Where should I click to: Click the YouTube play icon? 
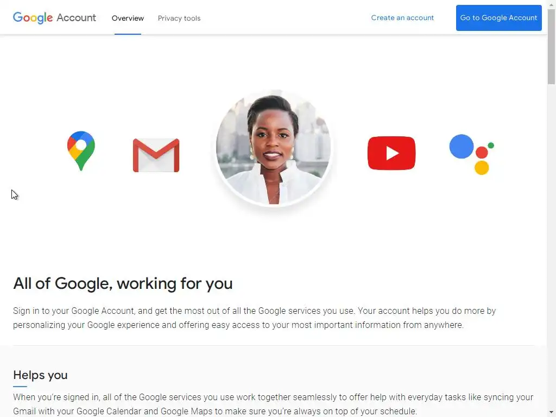tap(391, 153)
